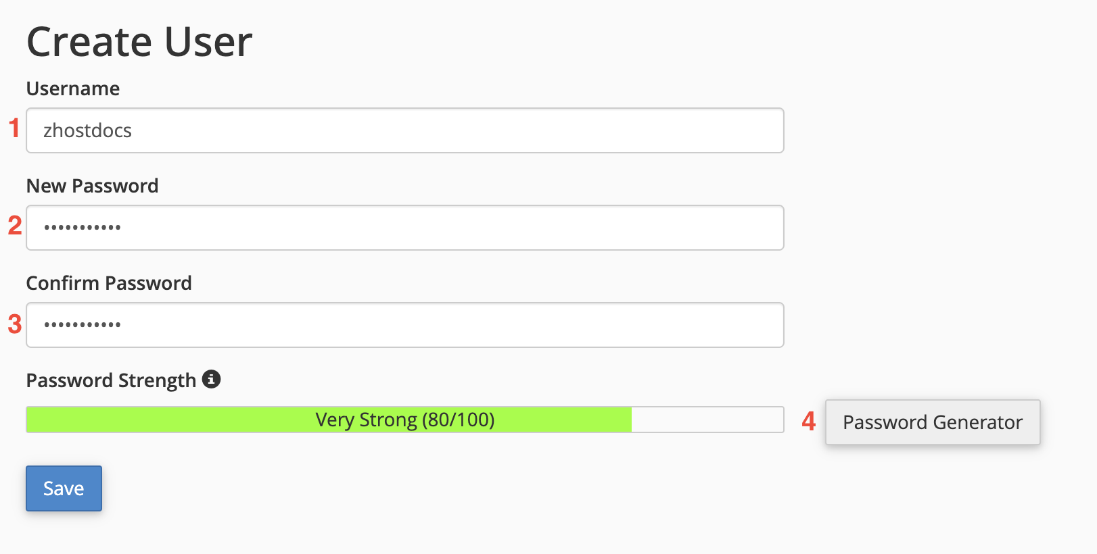Click the red number 3 marker
Viewport: 1097px width, 554px height.
pos(14,324)
